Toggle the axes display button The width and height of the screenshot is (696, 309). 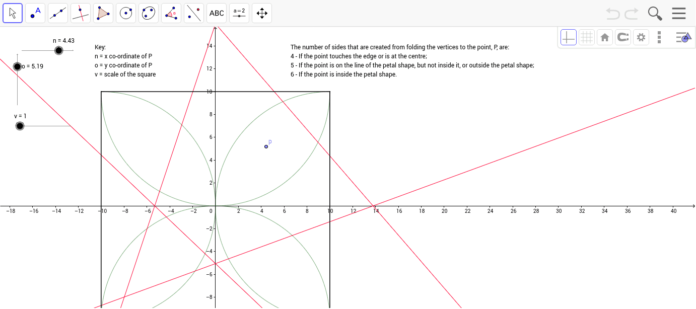569,37
